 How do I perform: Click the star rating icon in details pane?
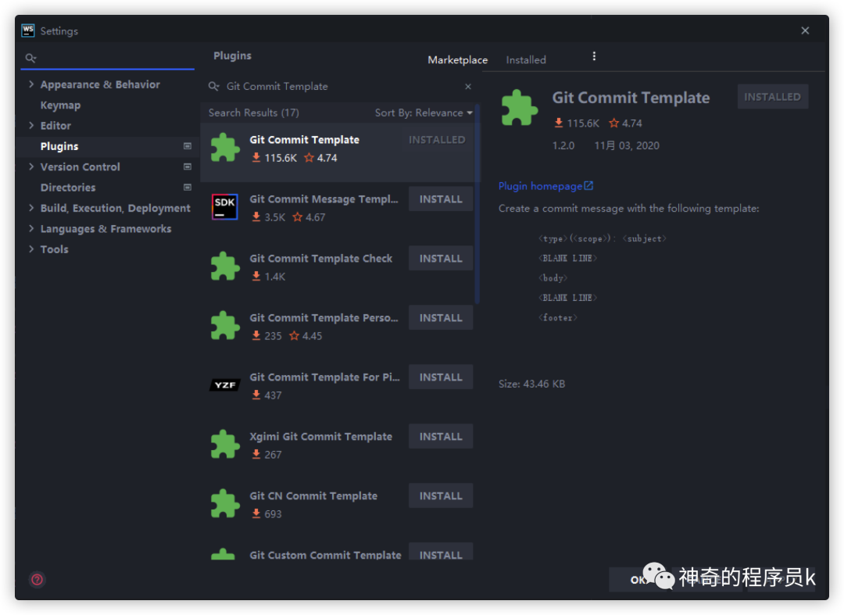tap(613, 123)
